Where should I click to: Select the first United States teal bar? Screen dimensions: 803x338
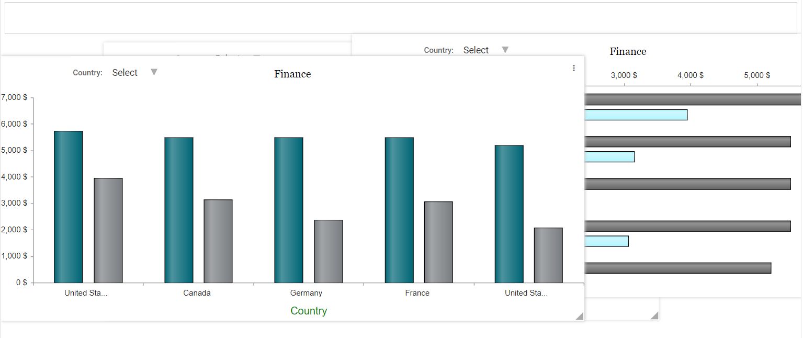[69, 207]
